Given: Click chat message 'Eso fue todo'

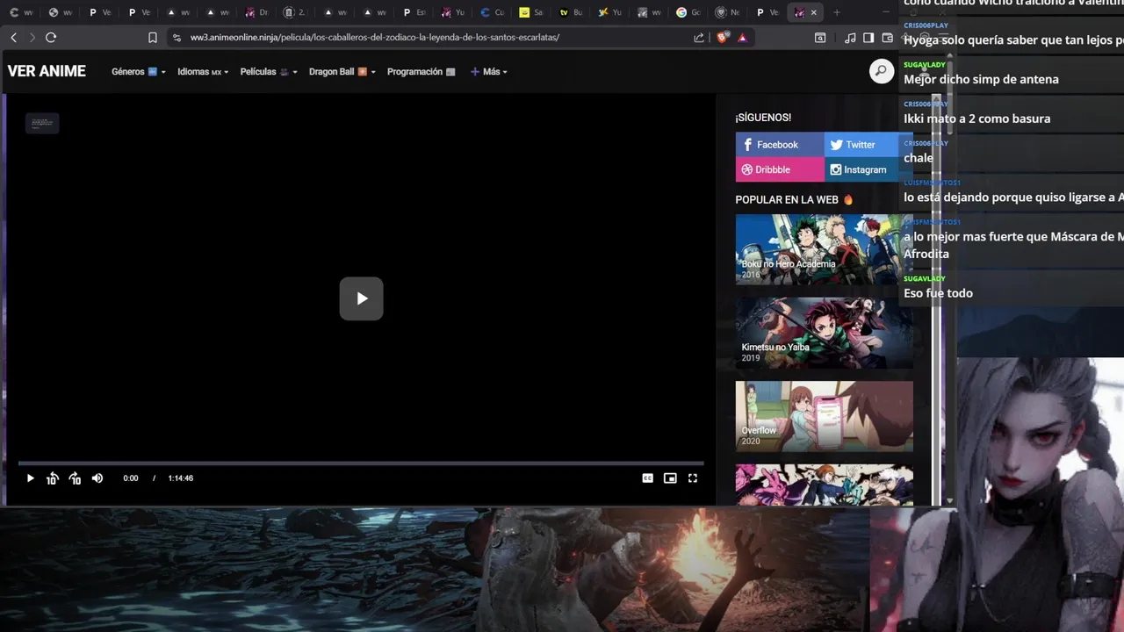Looking at the screenshot, I should click(x=938, y=293).
